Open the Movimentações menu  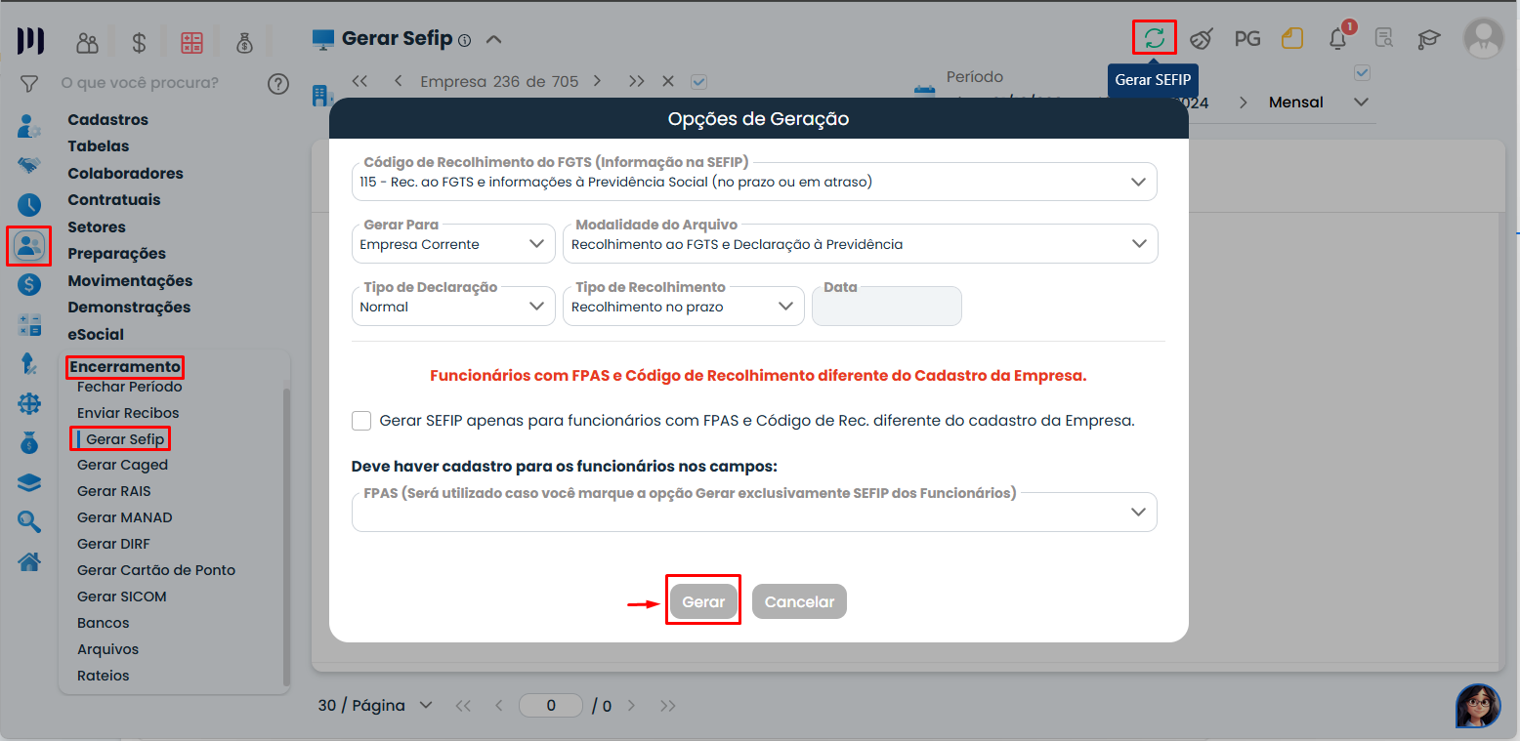[130, 281]
